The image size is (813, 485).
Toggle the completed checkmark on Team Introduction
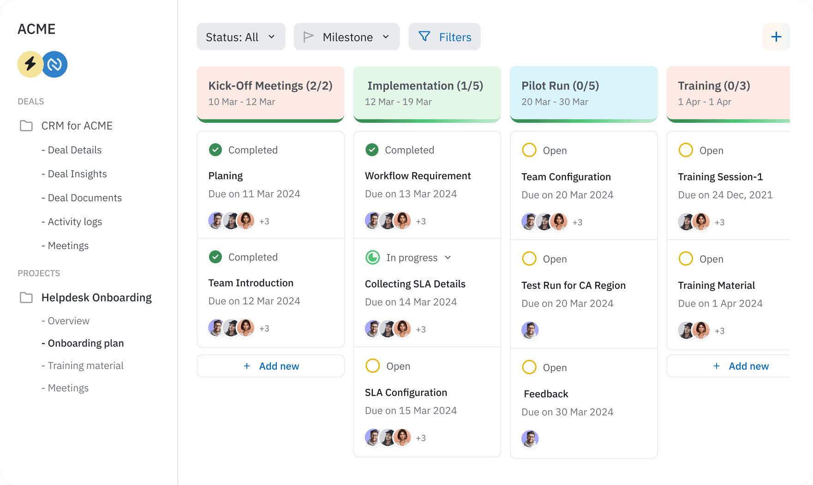point(215,257)
